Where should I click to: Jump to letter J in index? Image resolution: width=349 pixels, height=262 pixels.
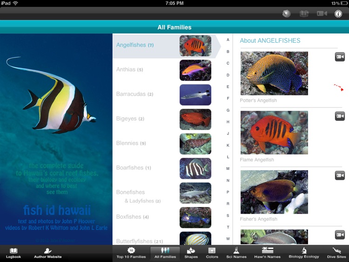pyautogui.click(x=228, y=134)
